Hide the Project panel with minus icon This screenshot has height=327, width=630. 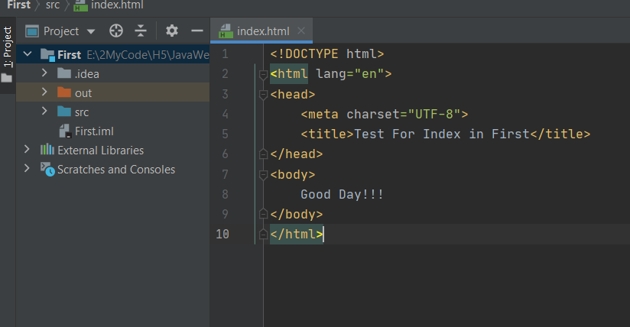point(197,31)
